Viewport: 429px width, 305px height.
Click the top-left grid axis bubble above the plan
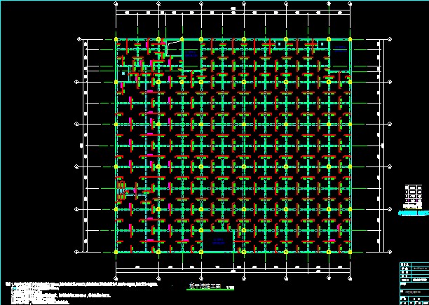point(116,3)
